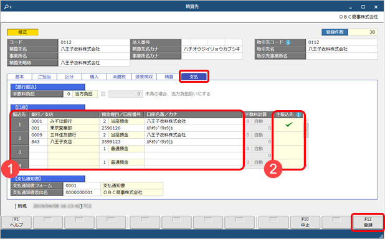Click info icon next to 主振込先 header
This screenshot has width=385, height=239.
pyautogui.click(x=298, y=115)
